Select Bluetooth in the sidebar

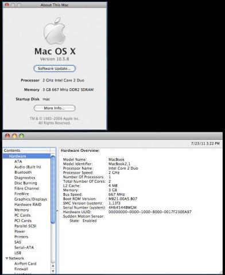point(23,172)
